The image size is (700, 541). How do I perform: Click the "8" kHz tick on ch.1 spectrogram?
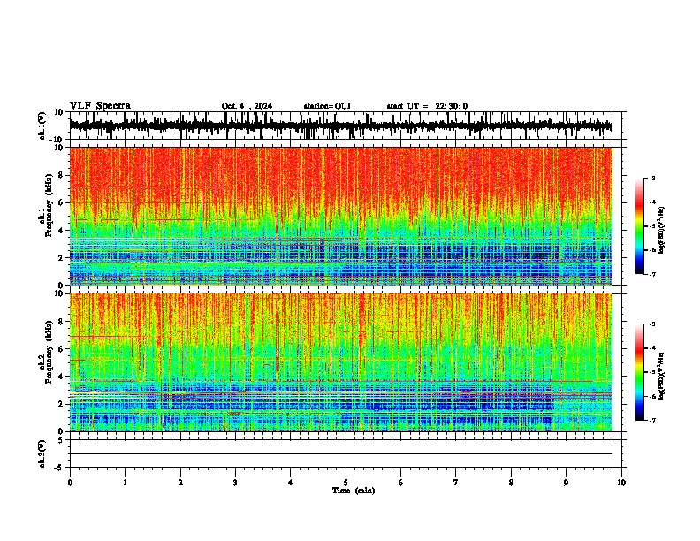[x=62, y=175]
